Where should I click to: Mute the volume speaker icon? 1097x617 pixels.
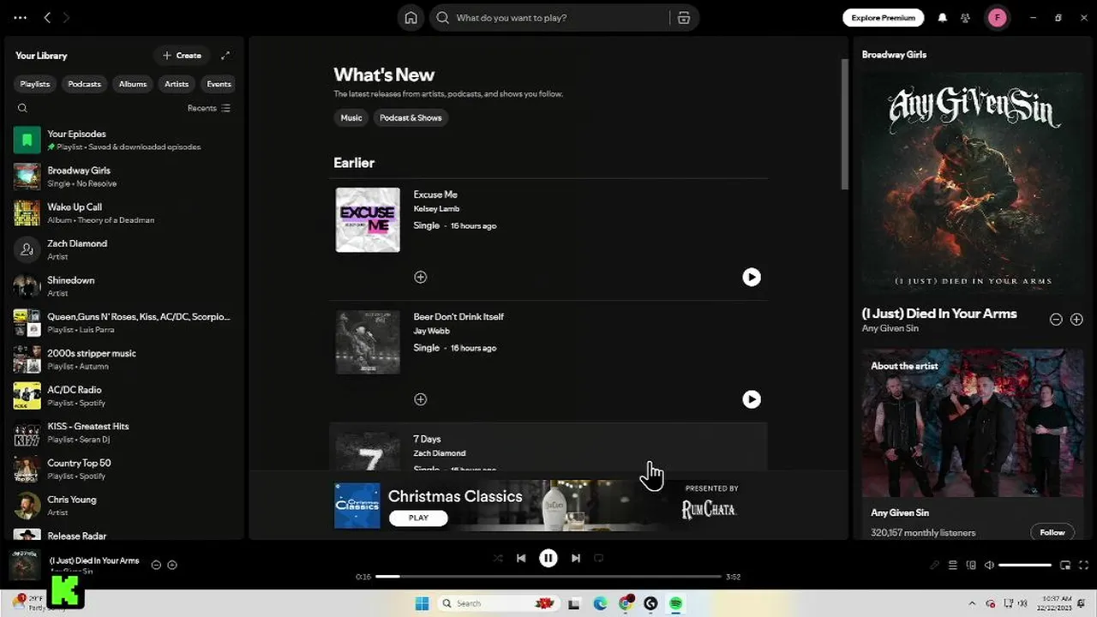click(x=989, y=566)
